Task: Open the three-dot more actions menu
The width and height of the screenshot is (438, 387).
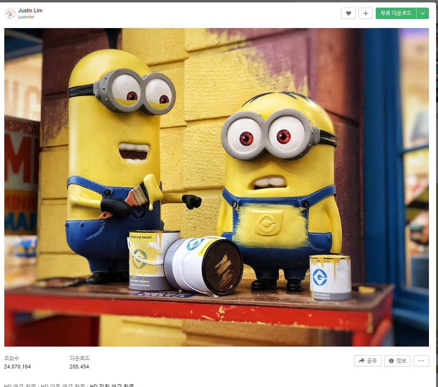Action: click(x=421, y=361)
